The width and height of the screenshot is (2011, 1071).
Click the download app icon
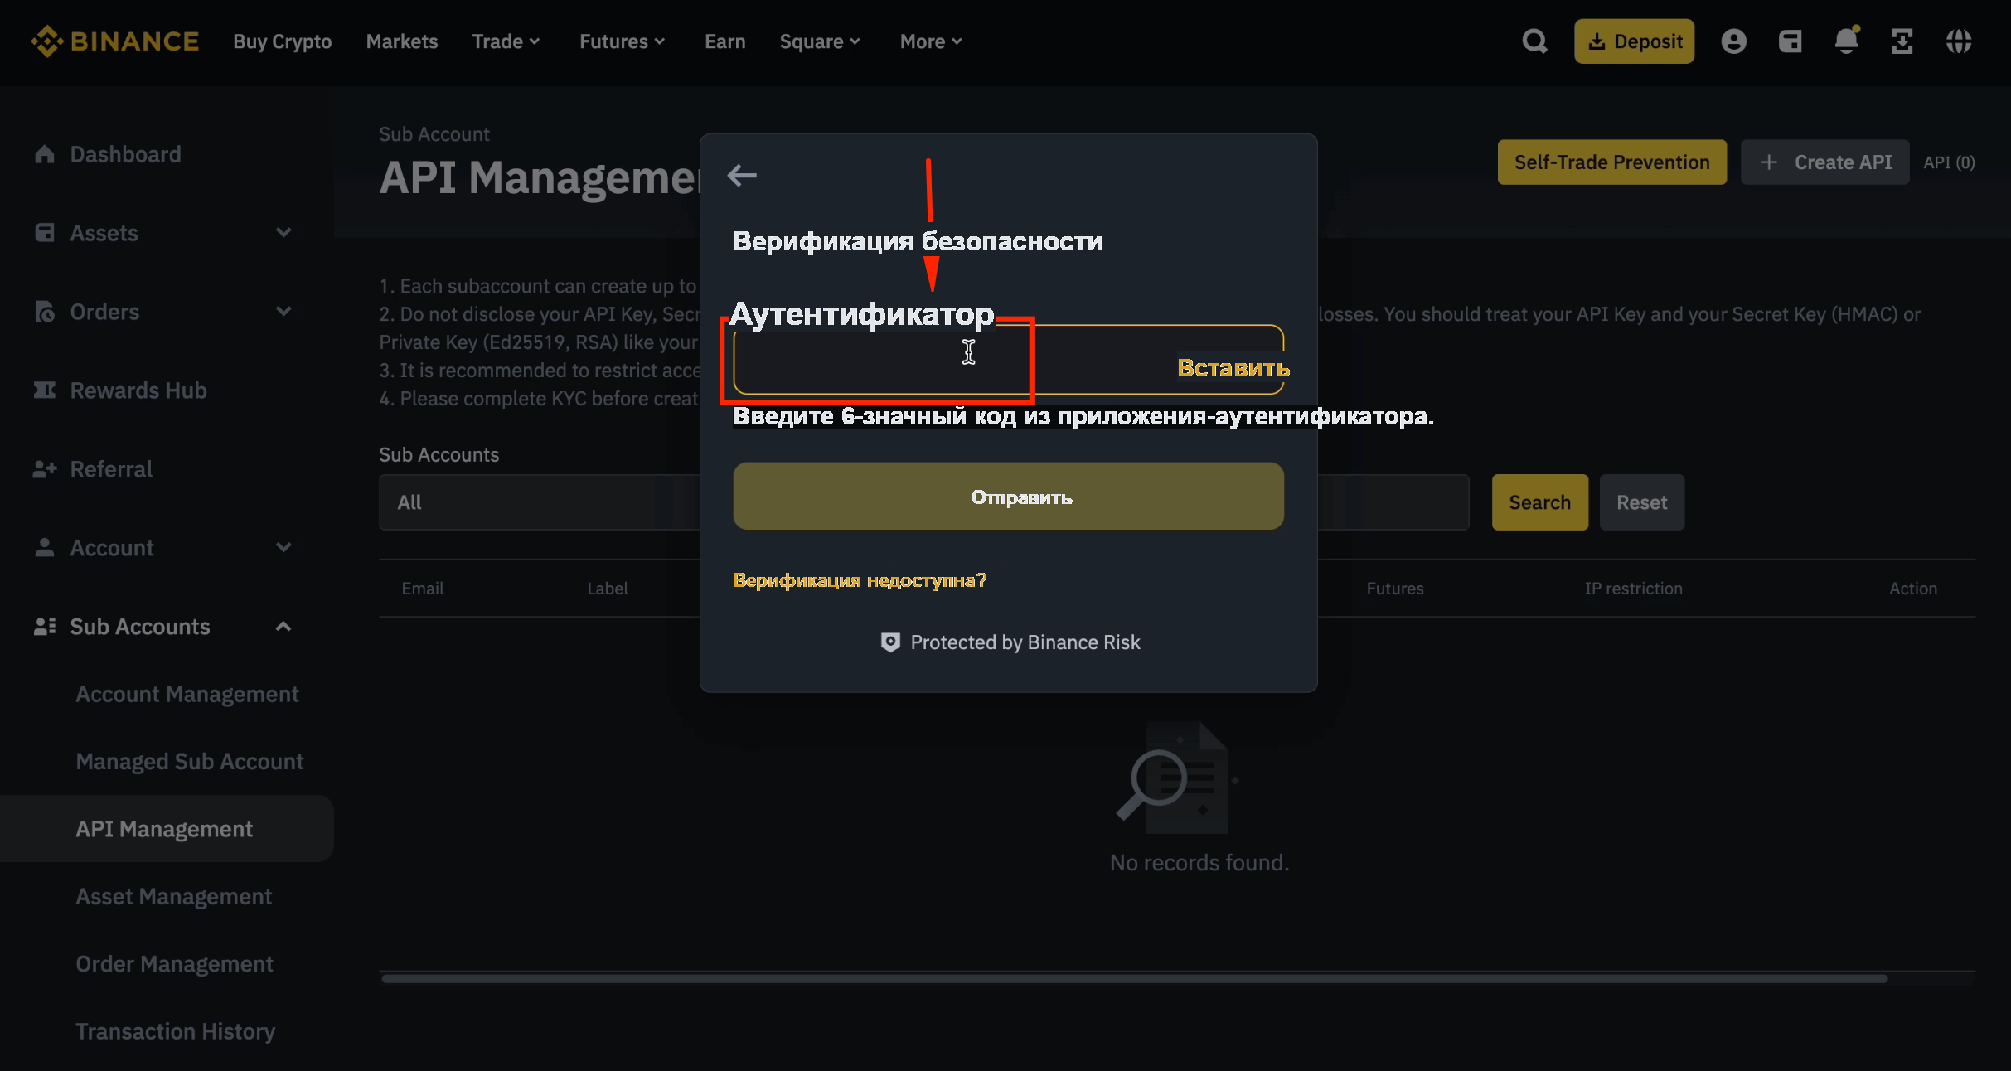(x=1902, y=41)
